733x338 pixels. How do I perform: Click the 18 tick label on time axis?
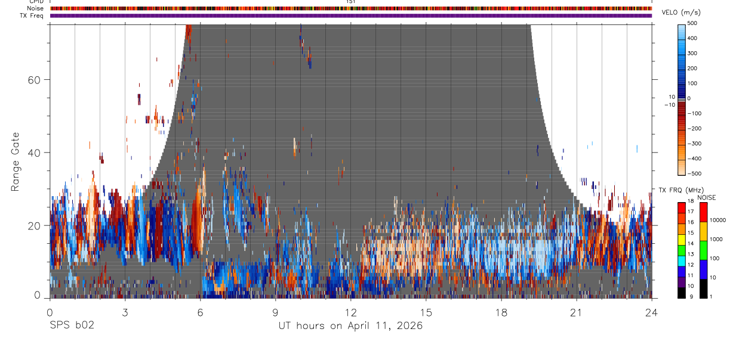501,312
